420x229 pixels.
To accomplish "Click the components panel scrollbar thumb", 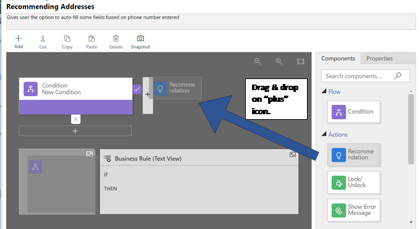I will tap(411, 129).
